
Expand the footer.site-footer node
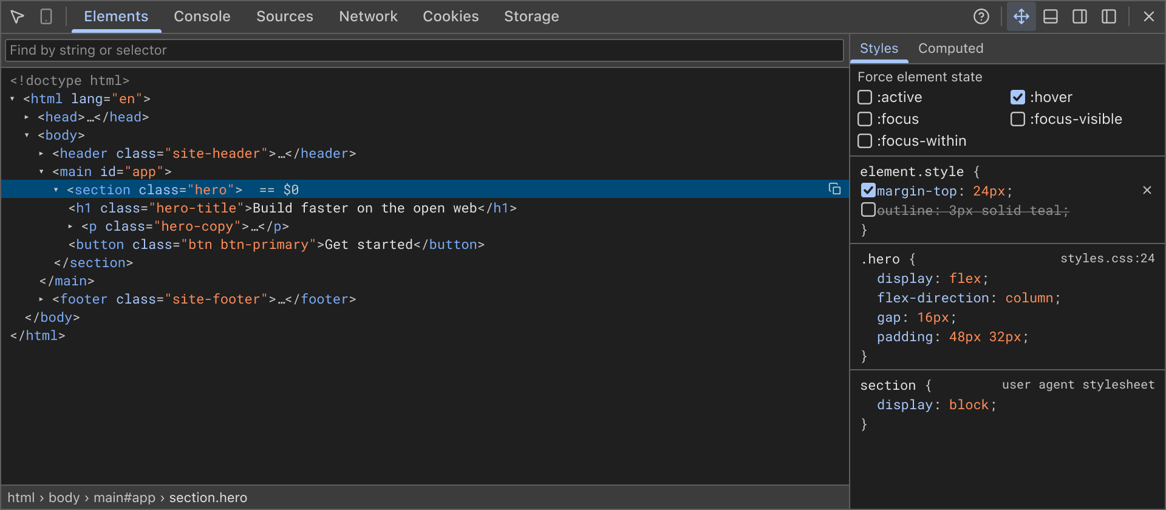41,299
